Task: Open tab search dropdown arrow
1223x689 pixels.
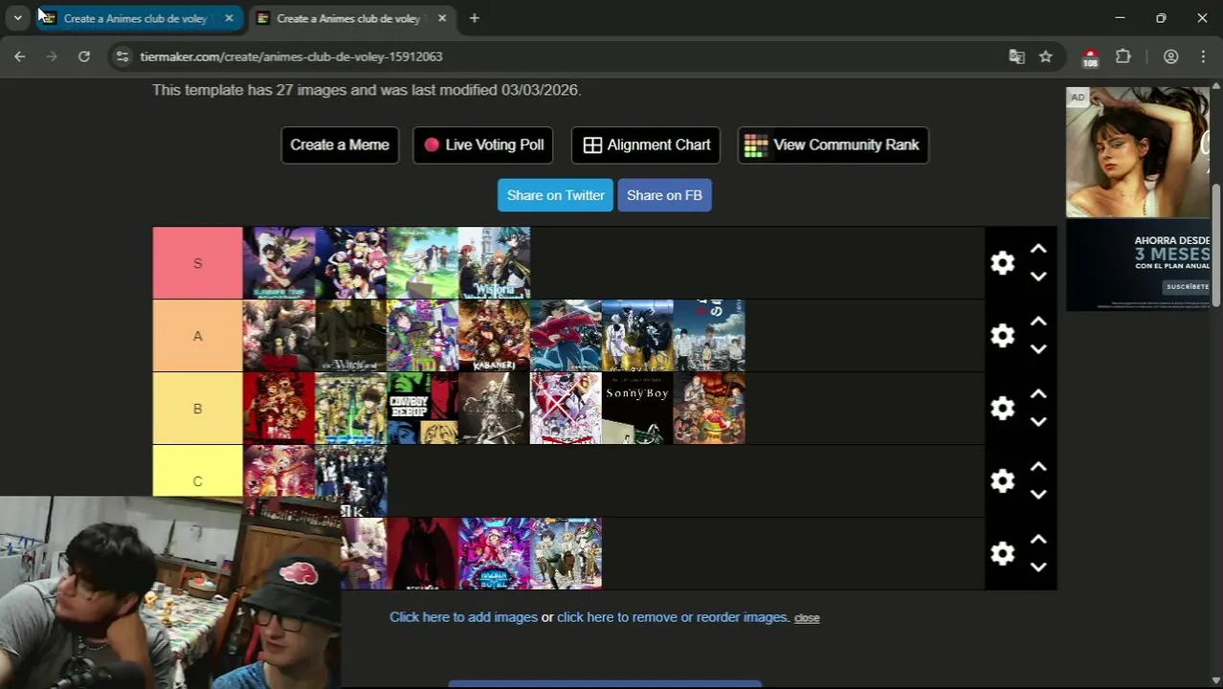Action: point(17,18)
